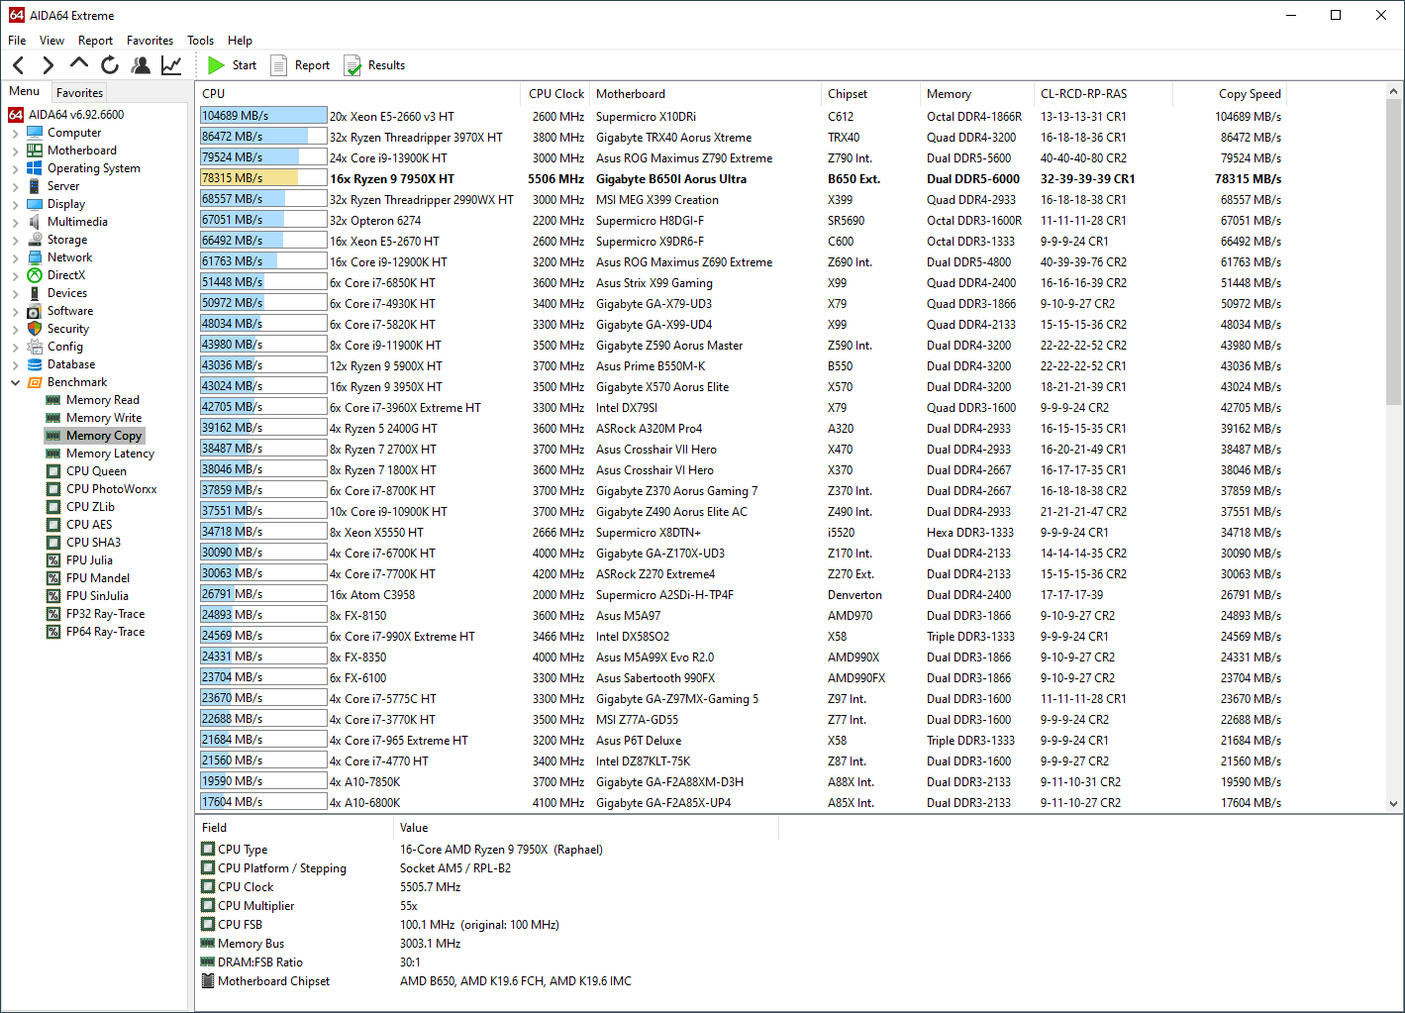Select the 24x Core i9-13900K HT row
Screen dimensions: 1405x1013
click(x=741, y=157)
